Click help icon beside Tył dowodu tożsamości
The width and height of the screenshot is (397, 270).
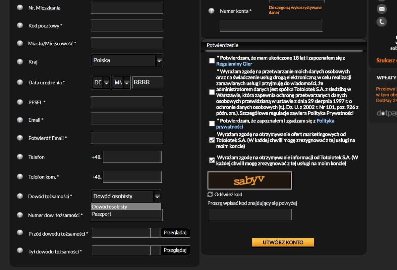(20, 250)
